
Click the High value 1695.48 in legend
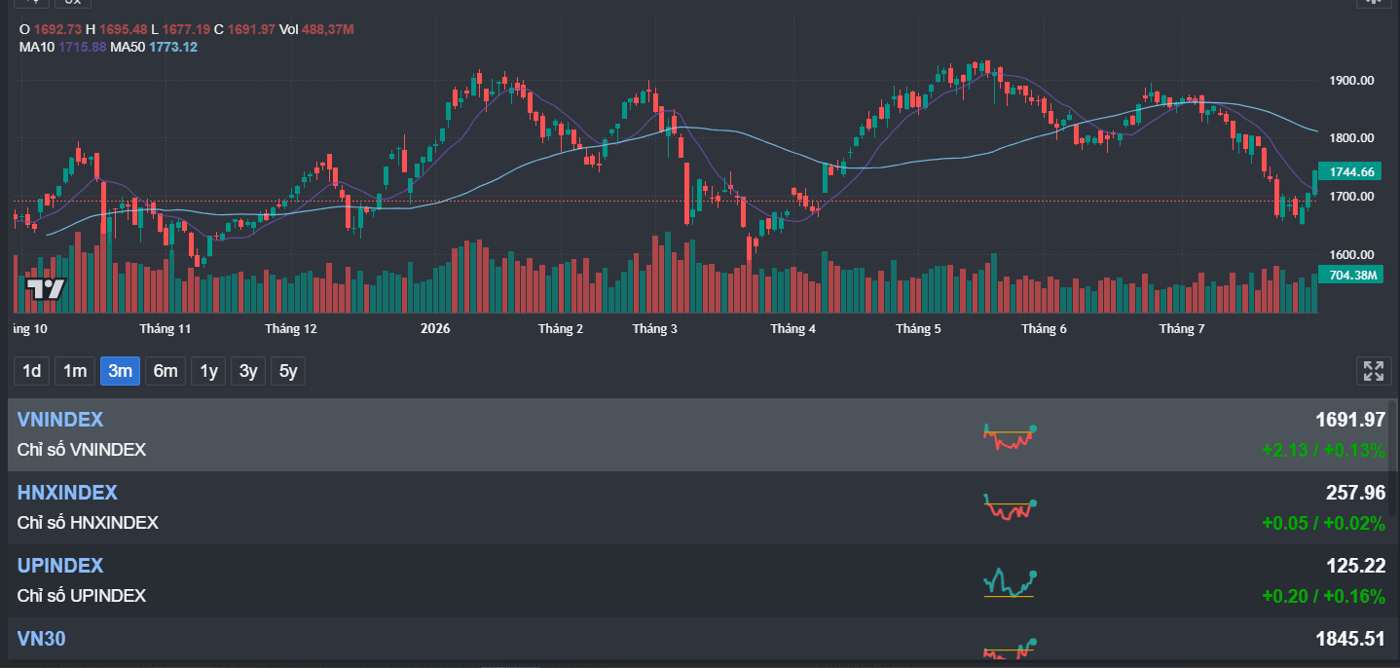click(x=123, y=29)
